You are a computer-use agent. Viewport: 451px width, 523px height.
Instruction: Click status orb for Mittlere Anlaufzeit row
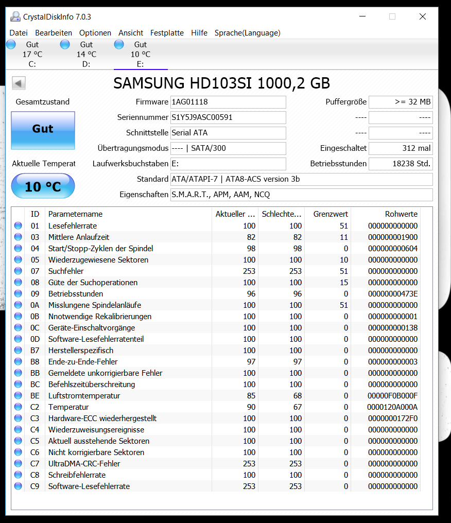pos(18,237)
